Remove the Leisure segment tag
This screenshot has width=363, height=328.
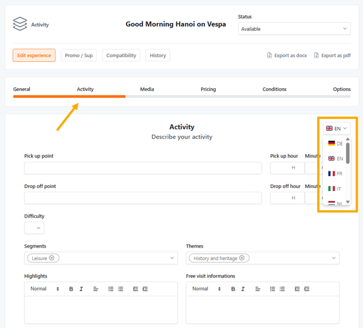tap(52, 258)
